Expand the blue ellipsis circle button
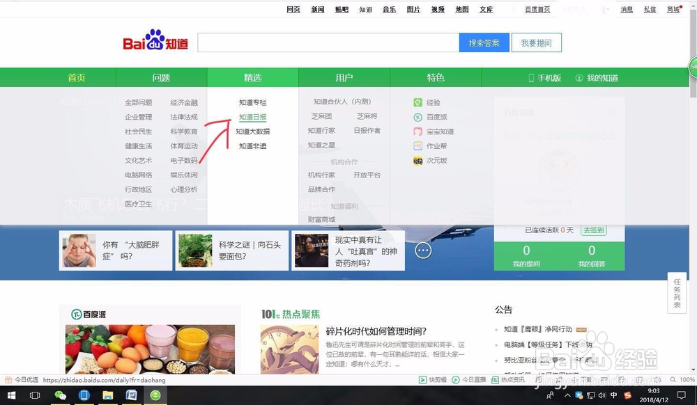 [x=423, y=250]
